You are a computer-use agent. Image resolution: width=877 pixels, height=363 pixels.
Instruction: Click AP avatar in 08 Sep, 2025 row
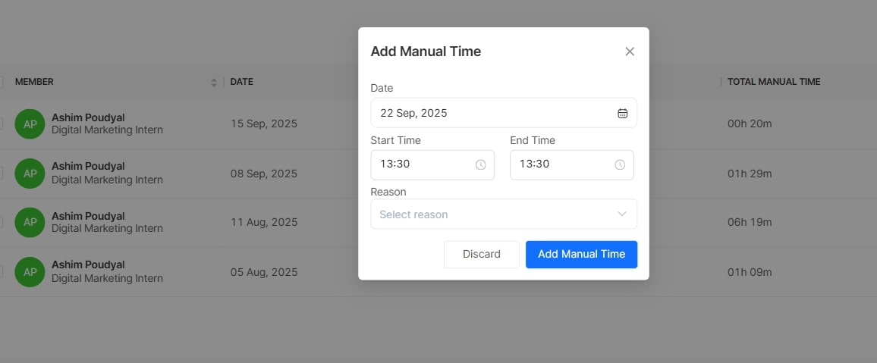30,174
